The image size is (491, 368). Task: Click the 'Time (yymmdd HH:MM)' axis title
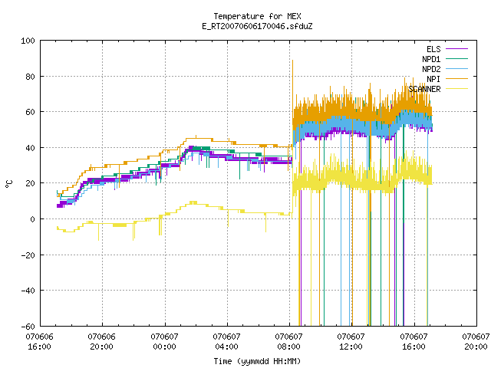pos(257,361)
